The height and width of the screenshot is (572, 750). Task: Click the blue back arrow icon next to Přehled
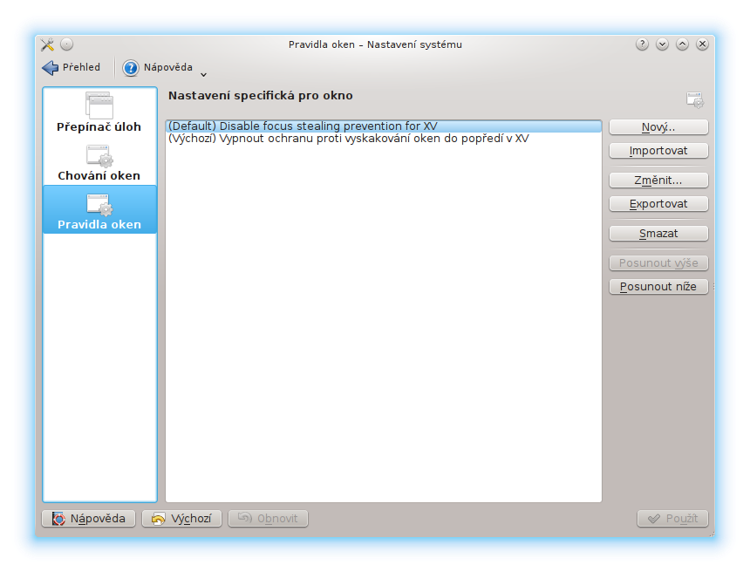(x=51, y=68)
